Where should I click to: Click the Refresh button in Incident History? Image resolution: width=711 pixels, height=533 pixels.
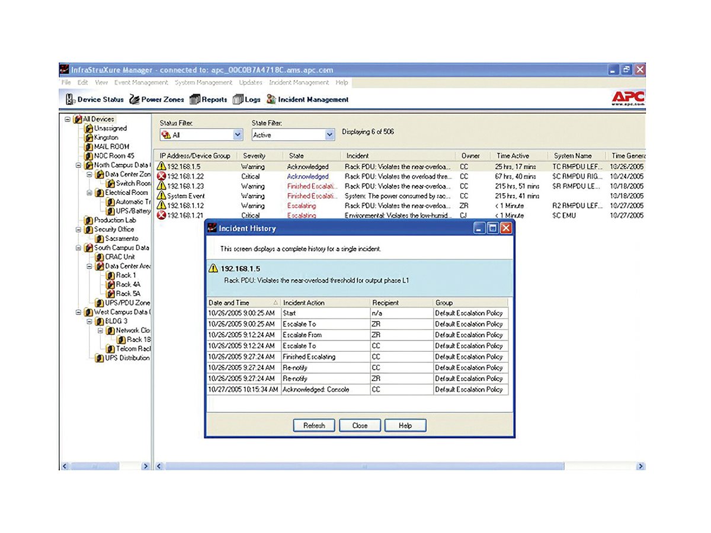point(314,425)
